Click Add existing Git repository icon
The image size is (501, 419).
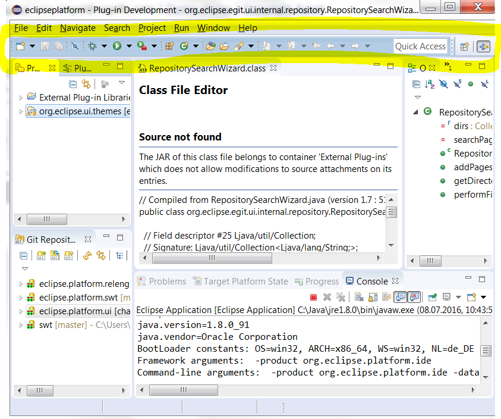click(41, 255)
